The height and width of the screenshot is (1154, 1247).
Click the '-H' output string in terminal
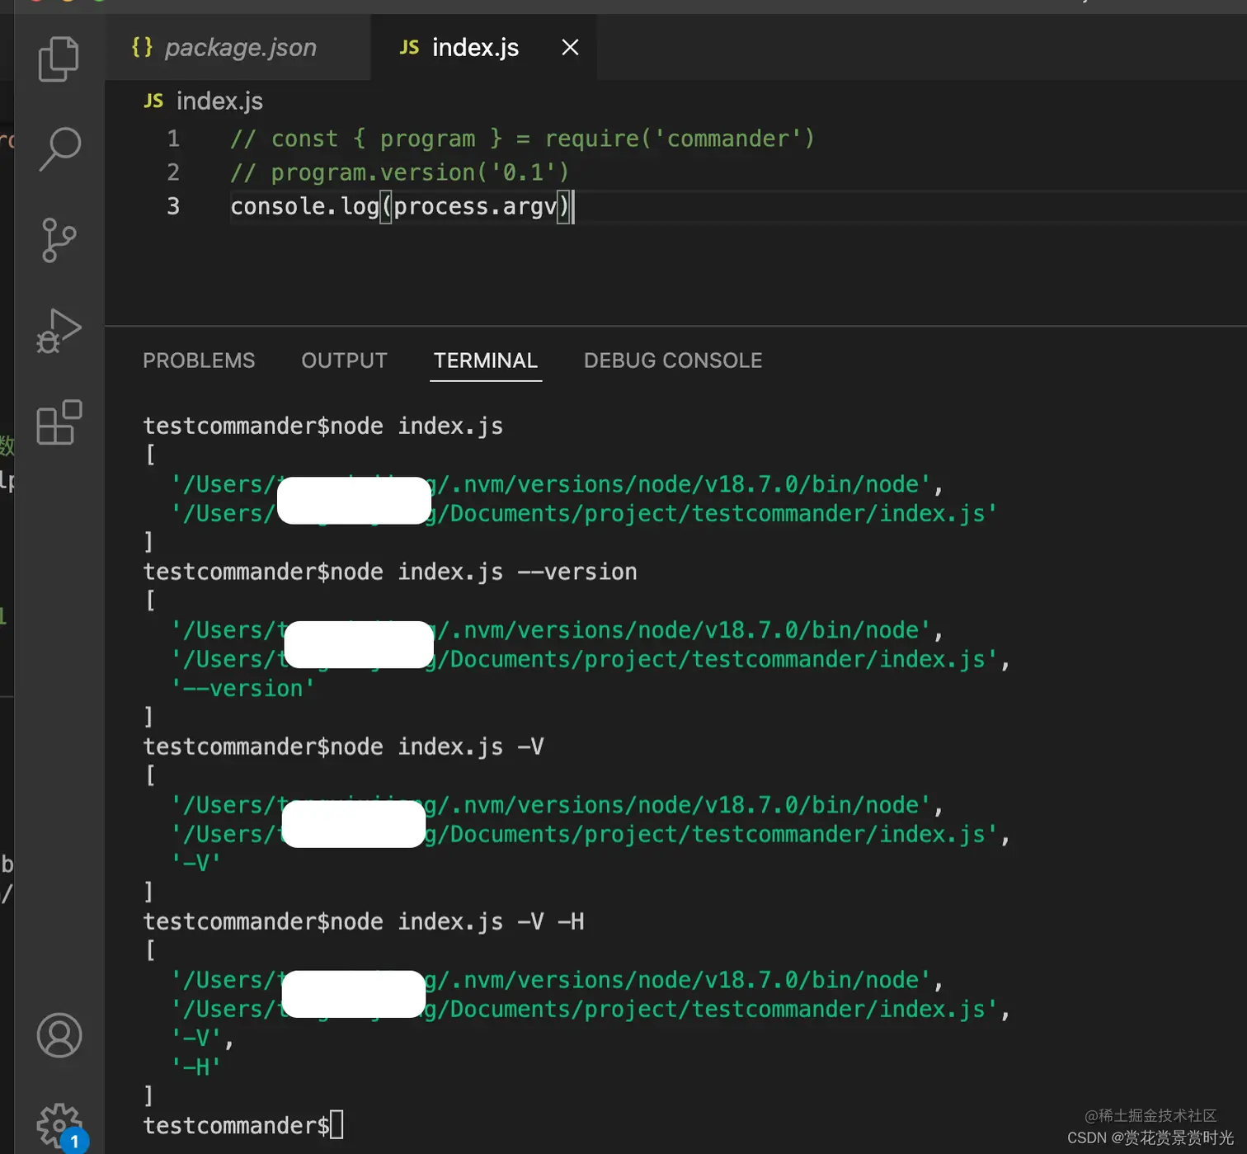[196, 1067]
